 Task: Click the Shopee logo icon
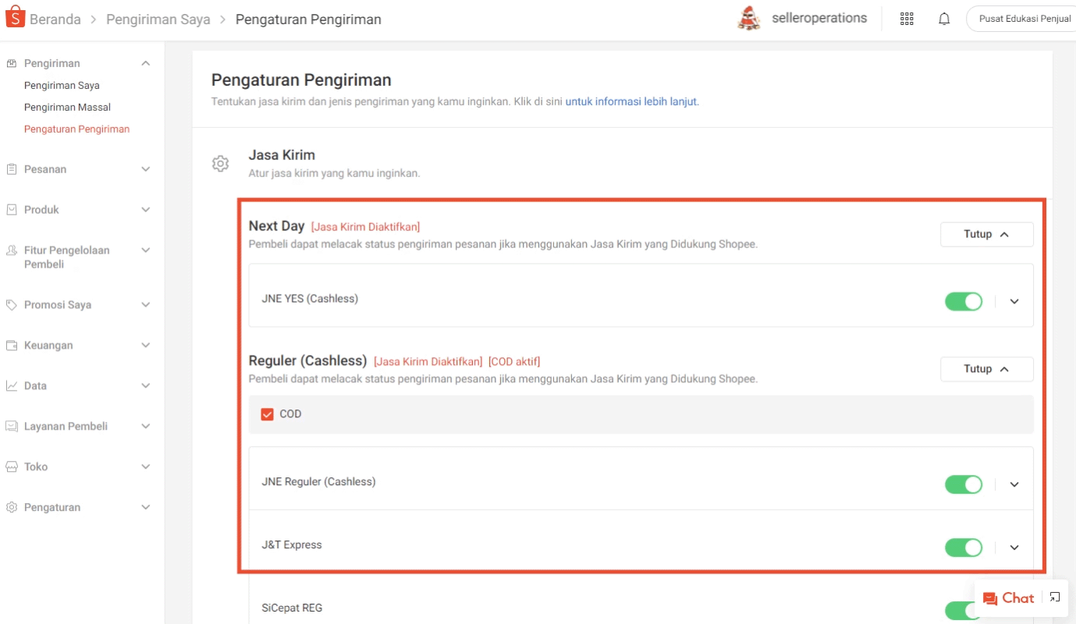16,18
